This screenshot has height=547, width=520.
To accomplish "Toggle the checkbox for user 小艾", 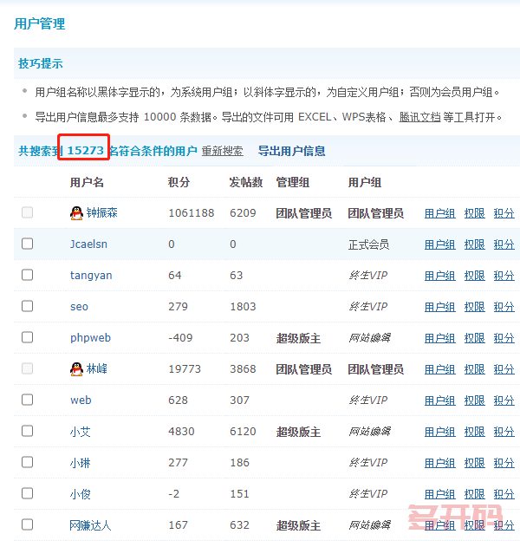I will click(x=28, y=432).
